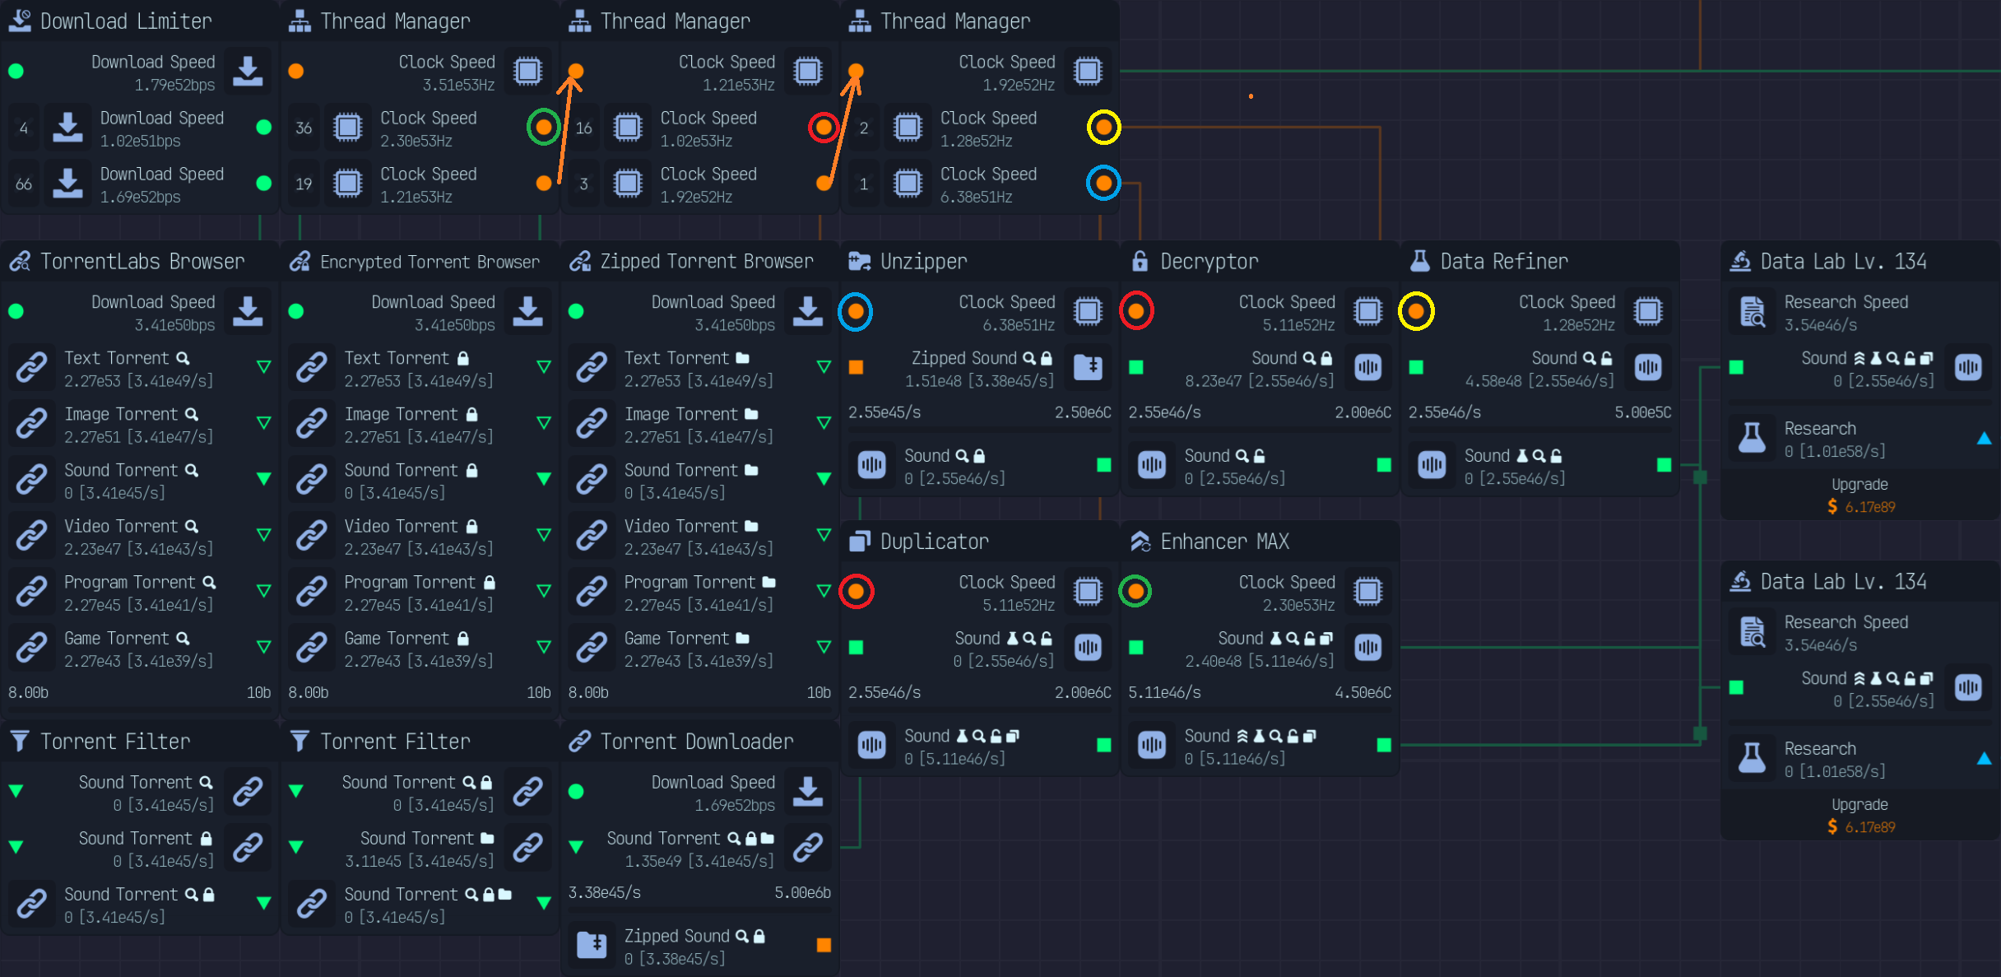Click the chip icon beside Clock Speed 3.51e53Hz
Screen dimensions: 2001x977
528,72
